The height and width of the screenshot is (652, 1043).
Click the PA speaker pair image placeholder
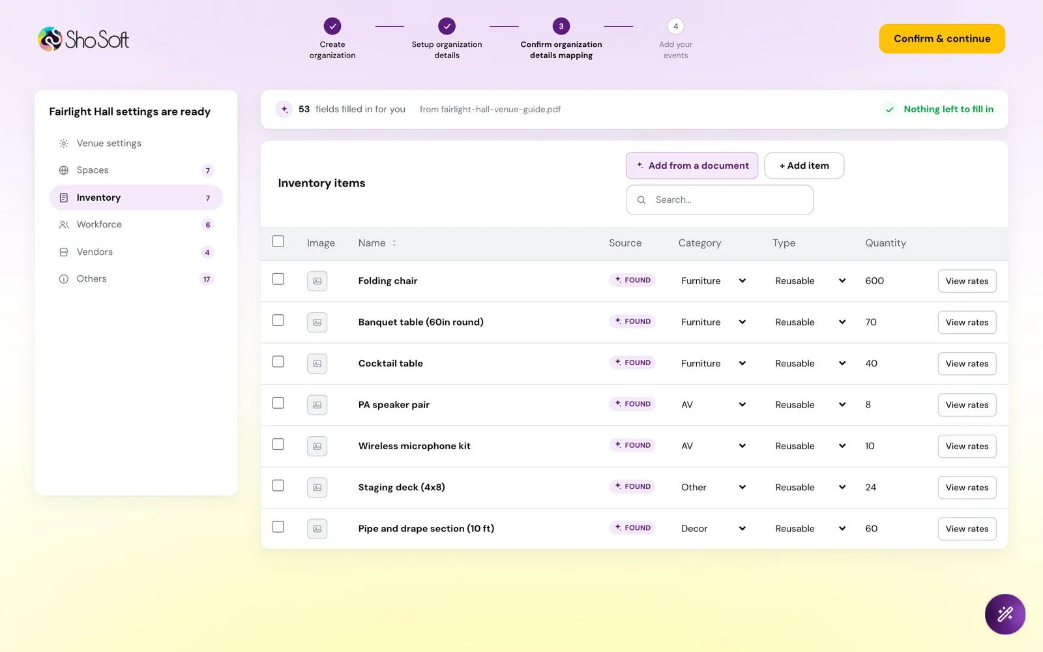click(x=317, y=405)
